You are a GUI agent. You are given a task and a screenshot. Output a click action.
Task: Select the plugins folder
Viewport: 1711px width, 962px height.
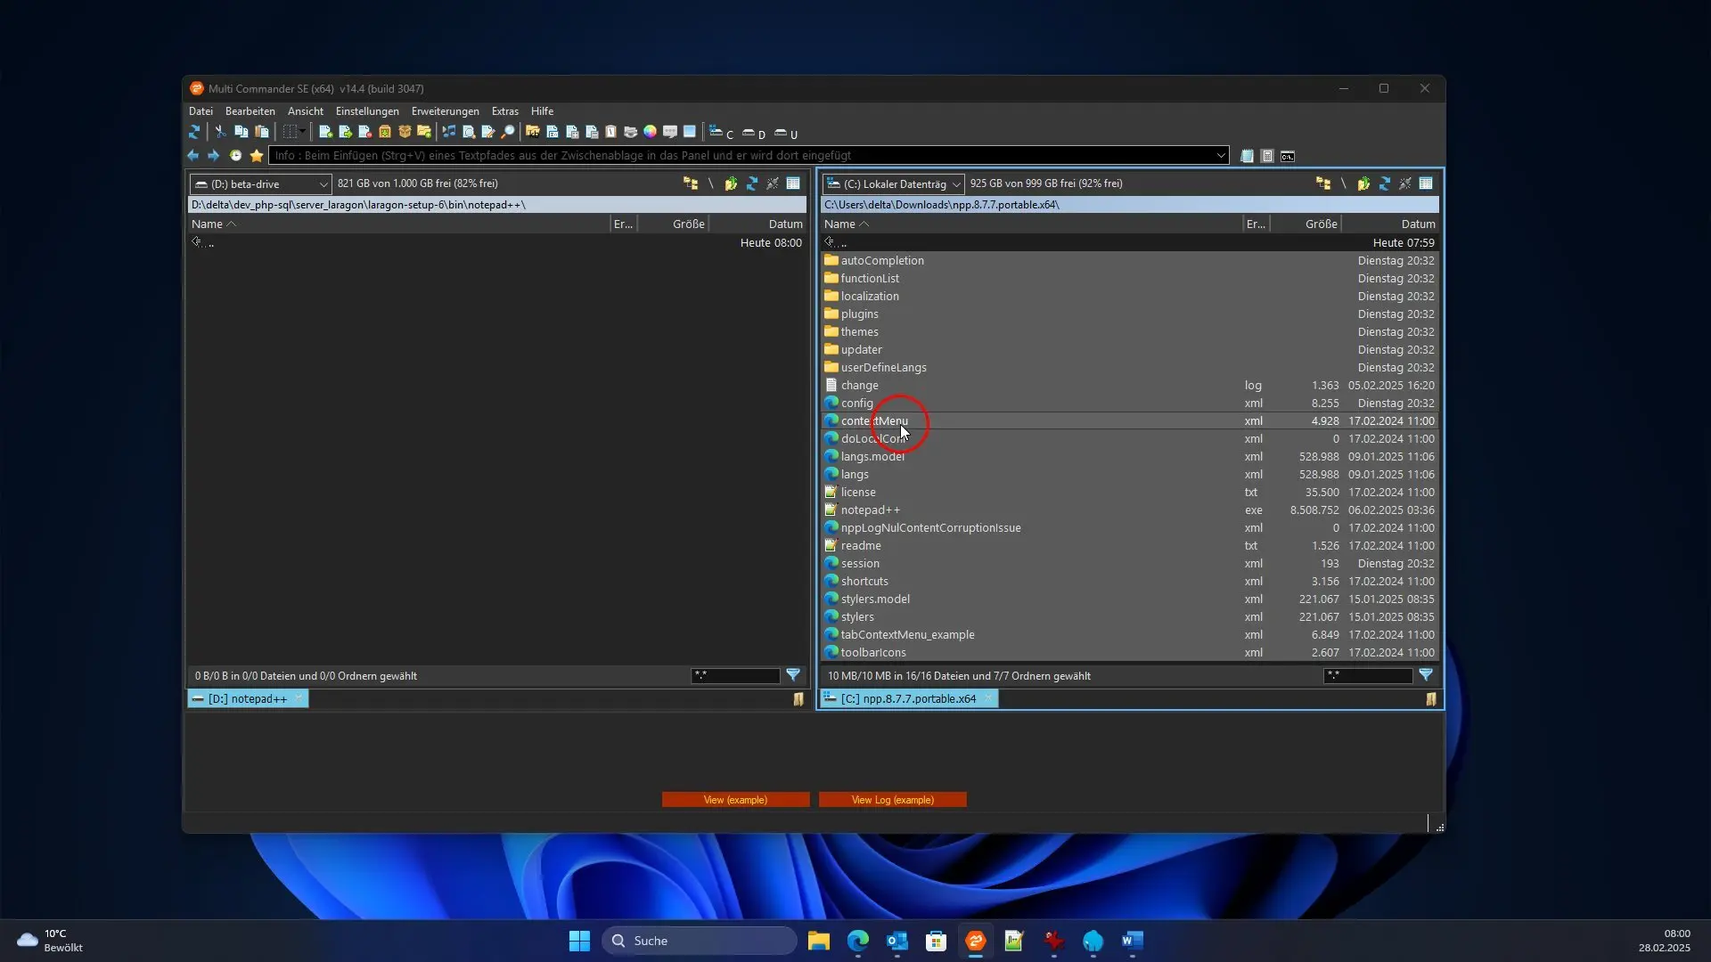pyautogui.click(x=1129, y=314)
